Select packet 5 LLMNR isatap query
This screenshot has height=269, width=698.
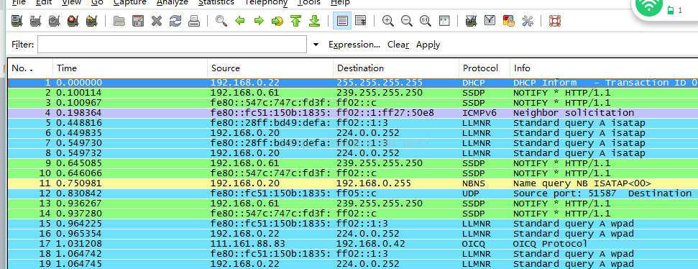[353, 123]
